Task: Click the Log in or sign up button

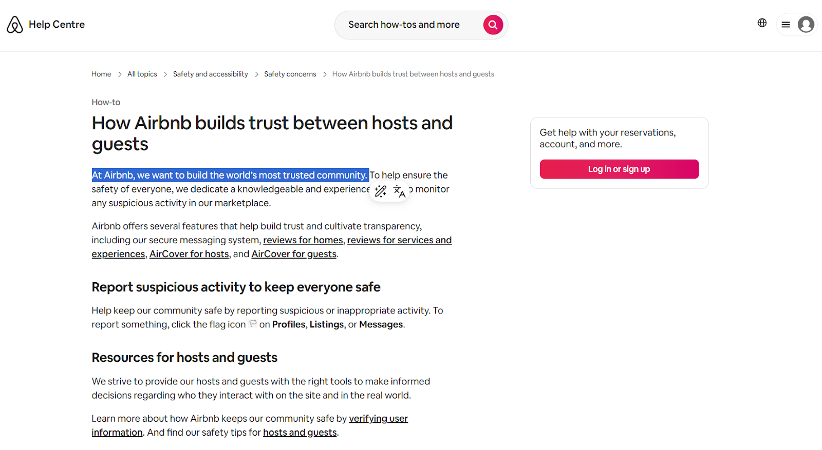Action: pyautogui.click(x=619, y=169)
